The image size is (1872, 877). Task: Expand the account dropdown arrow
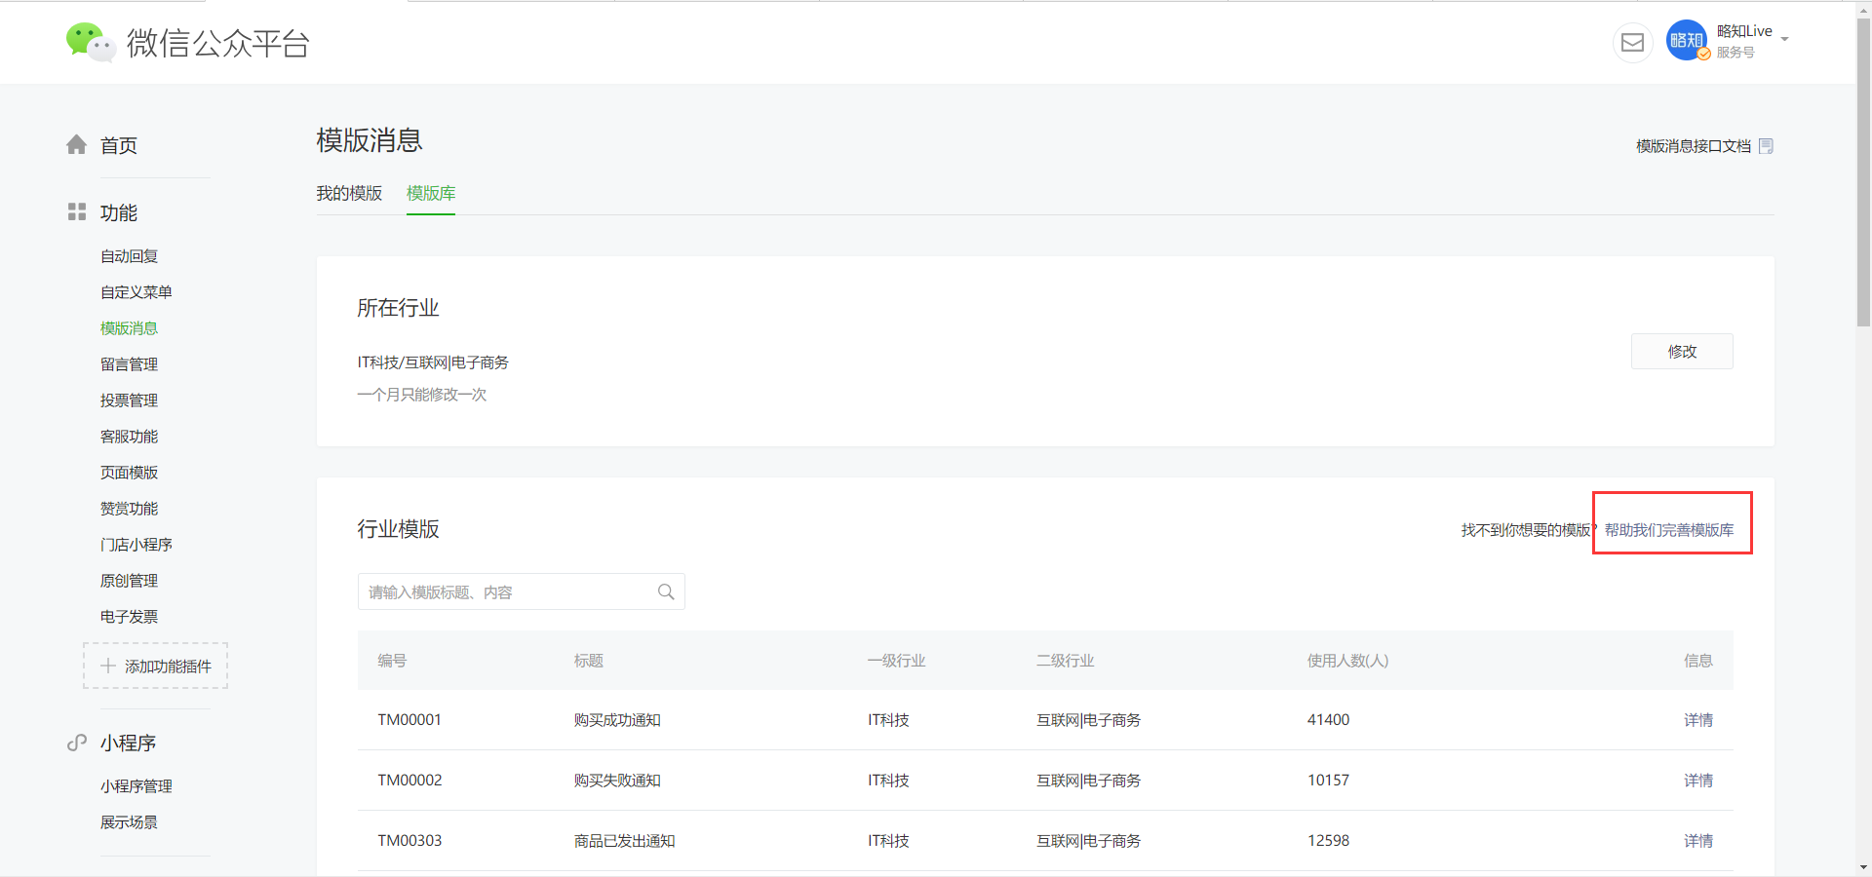point(1784,40)
